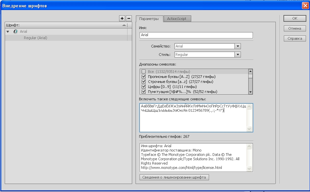Close the Внедрение шрифтов dialog
Viewport: 310px width, 192px height.
[305, 6]
